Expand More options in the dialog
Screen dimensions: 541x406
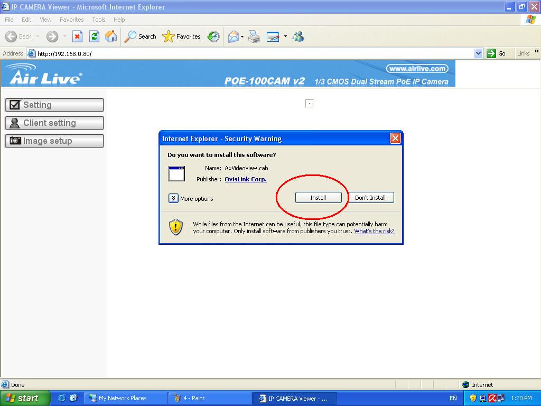click(173, 199)
